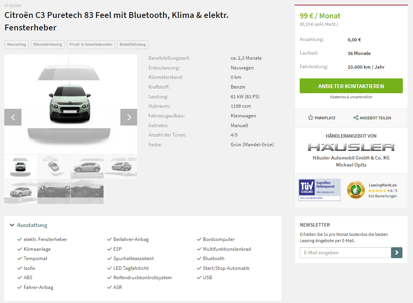
Task: Show the next car photo
Action: pos(129,117)
